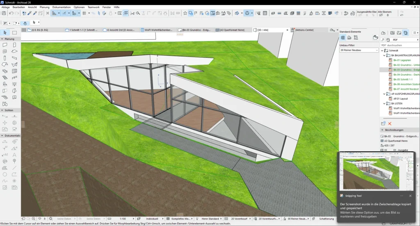
Task: Pick the Text tool under Dokumentation
Action: pos(14,155)
